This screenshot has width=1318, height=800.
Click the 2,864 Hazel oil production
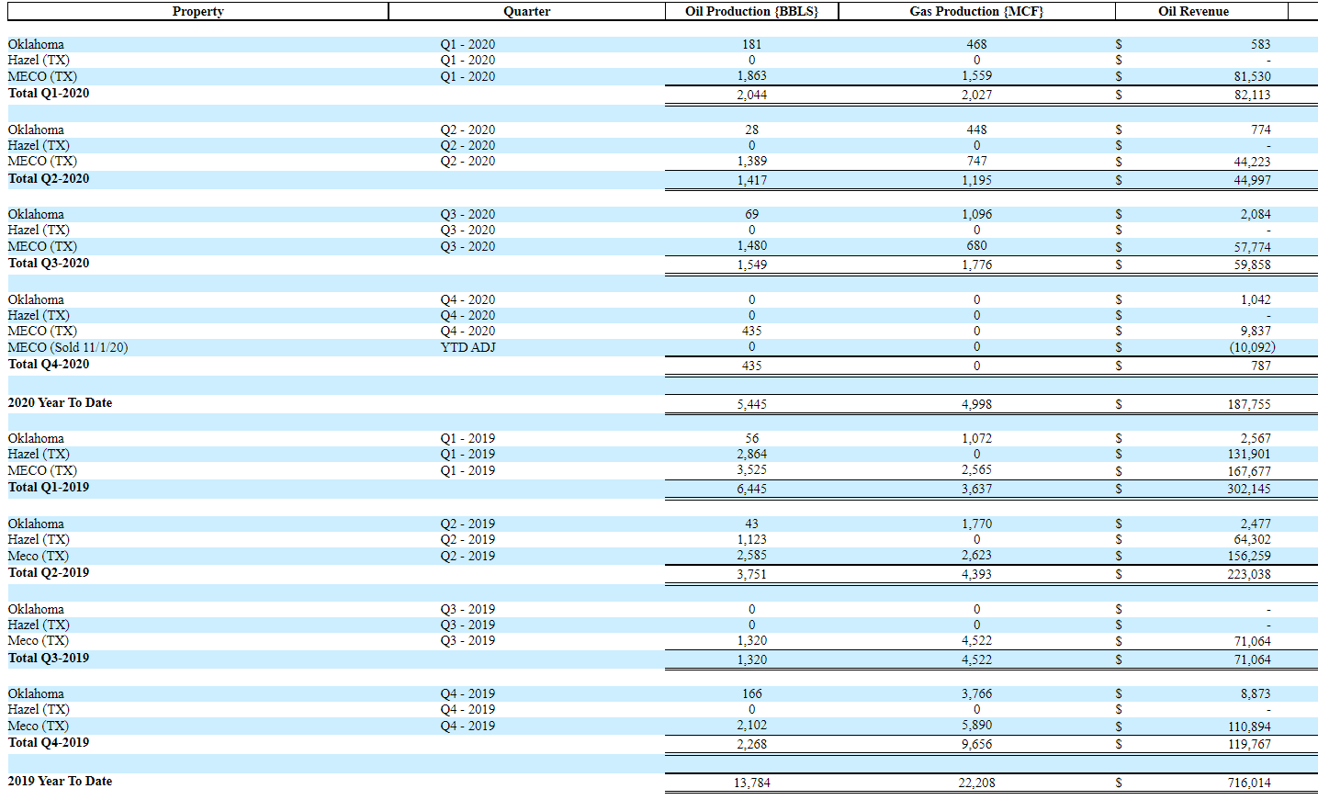[751, 454]
